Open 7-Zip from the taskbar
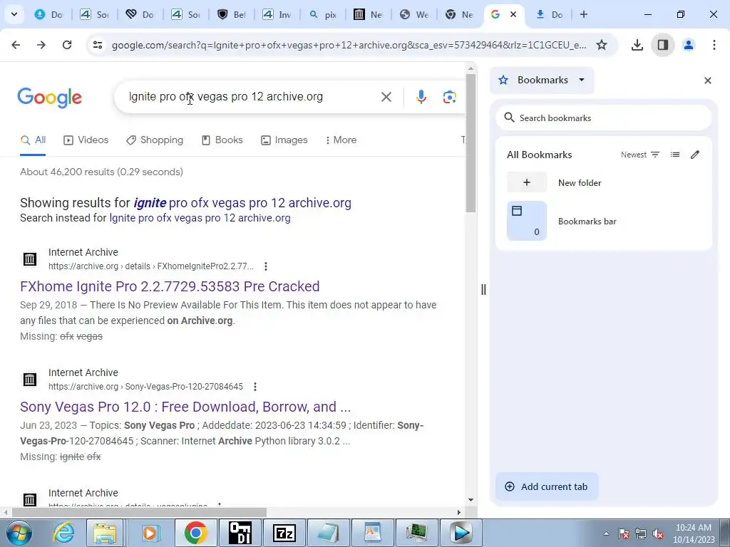The image size is (730, 547). 284,533
